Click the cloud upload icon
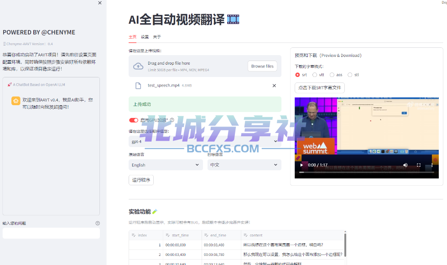The height and width of the screenshot is (265, 447). (138, 66)
